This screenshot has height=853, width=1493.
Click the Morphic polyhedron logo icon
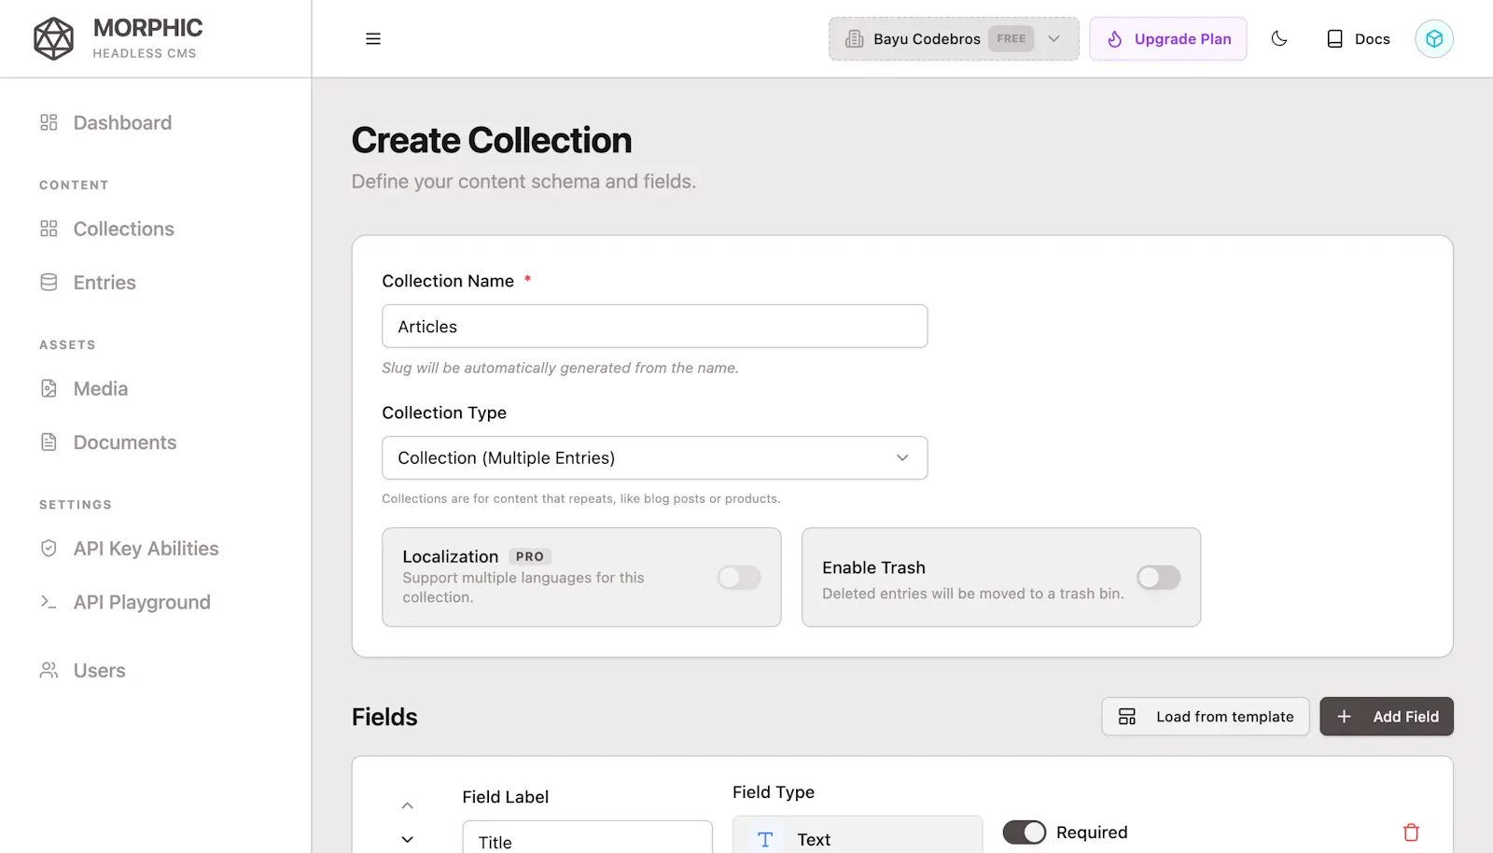(x=53, y=38)
